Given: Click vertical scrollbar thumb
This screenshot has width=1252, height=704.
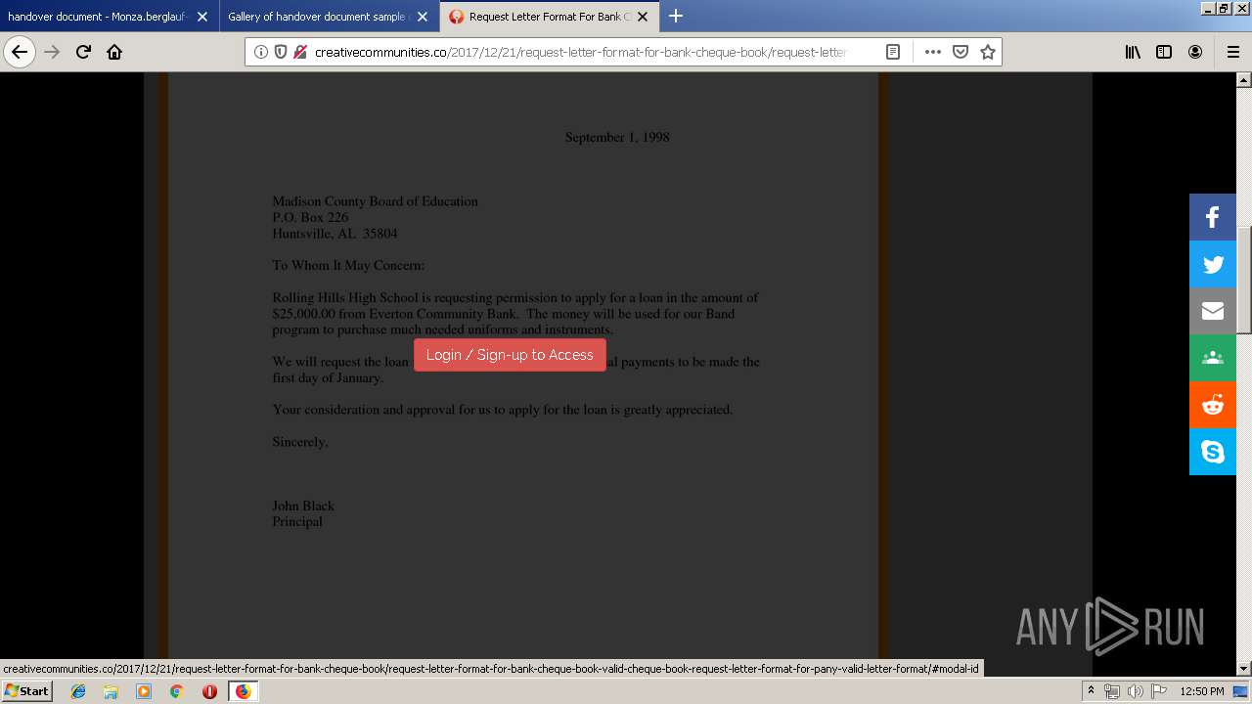Looking at the screenshot, I should pyautogui.click(x=1244, y=281).
